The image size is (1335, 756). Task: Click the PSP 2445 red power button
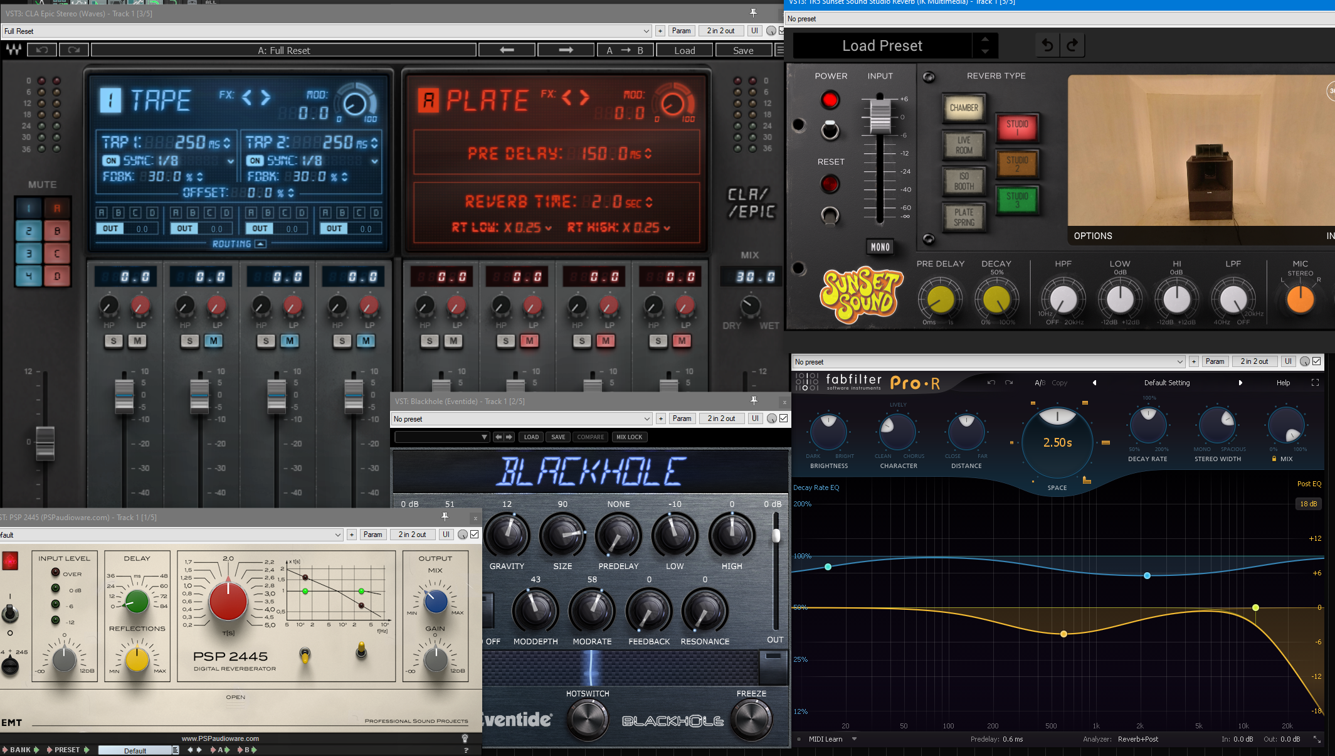(10, 560)
